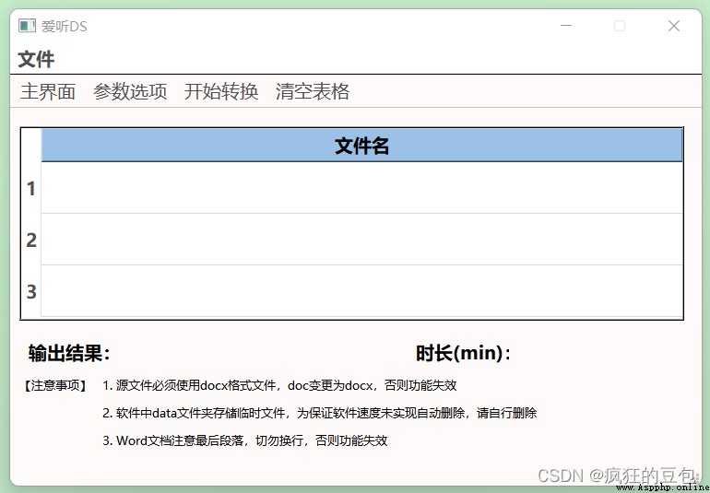710x493 pixels.
Task: Select row header 3 in the table
Action: (30, 291)
